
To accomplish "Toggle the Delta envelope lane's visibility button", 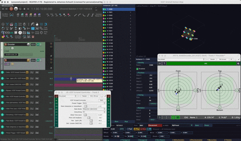I will click(2, 72).
